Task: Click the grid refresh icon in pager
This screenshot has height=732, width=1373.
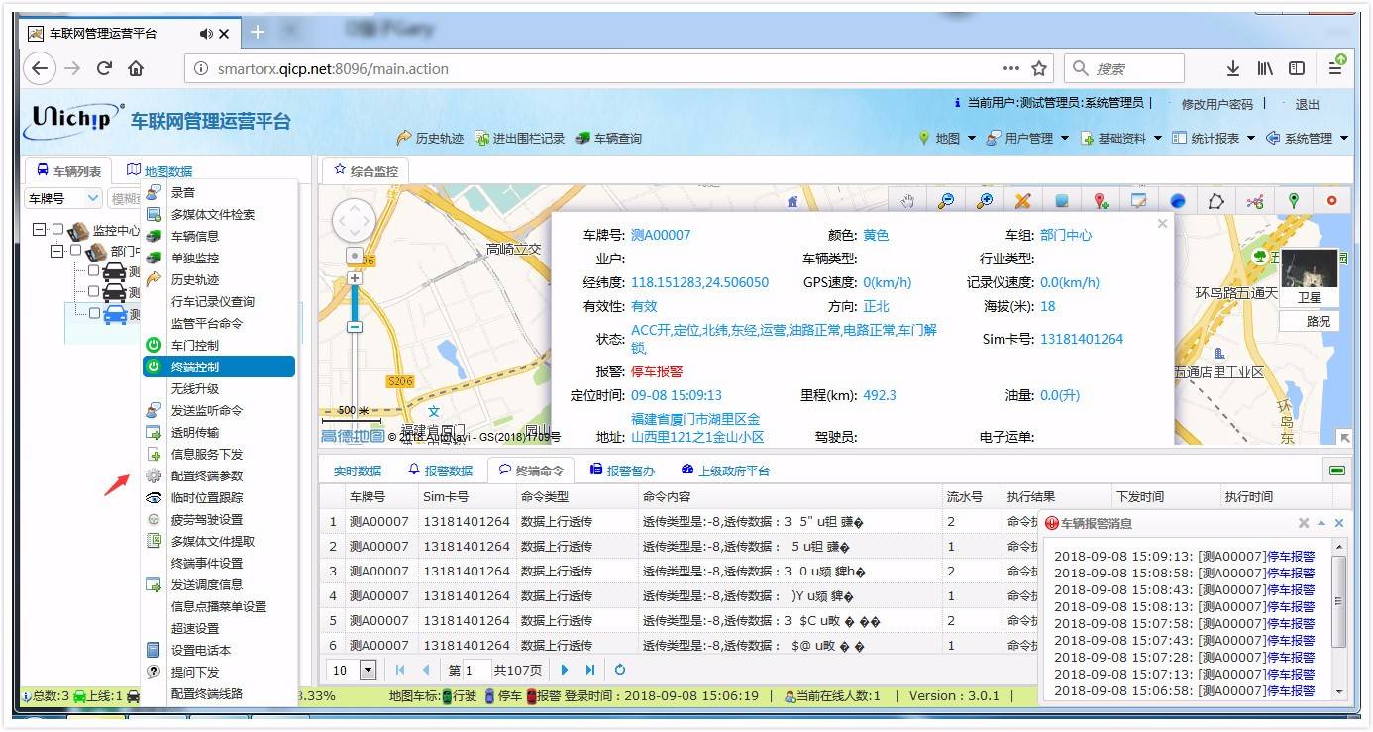Action: (620, 670)
